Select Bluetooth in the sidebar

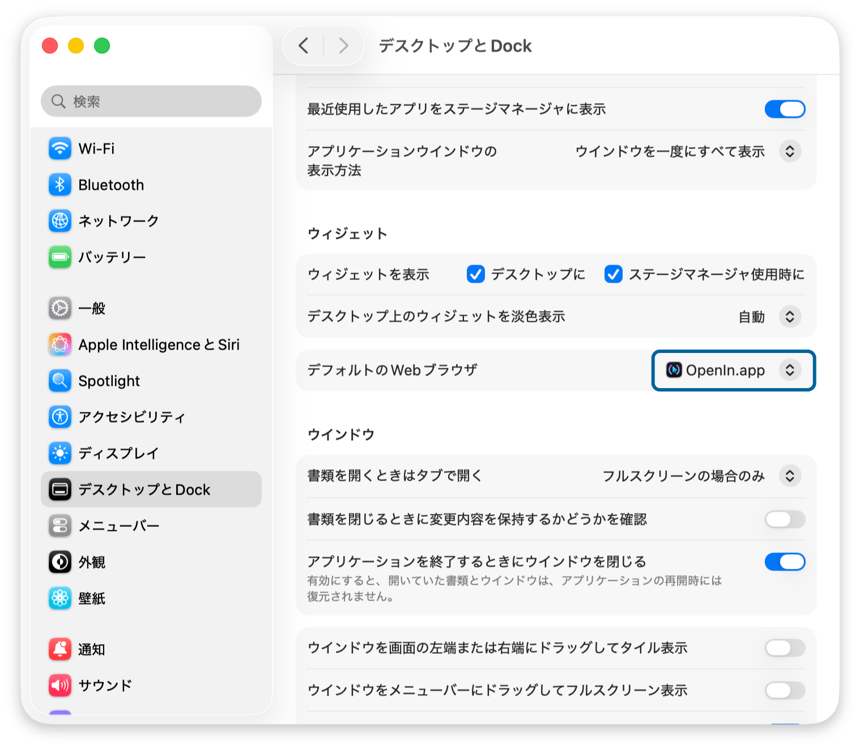point(151,185)
